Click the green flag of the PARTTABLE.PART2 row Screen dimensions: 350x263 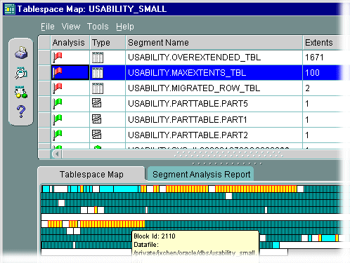[57, 135]
